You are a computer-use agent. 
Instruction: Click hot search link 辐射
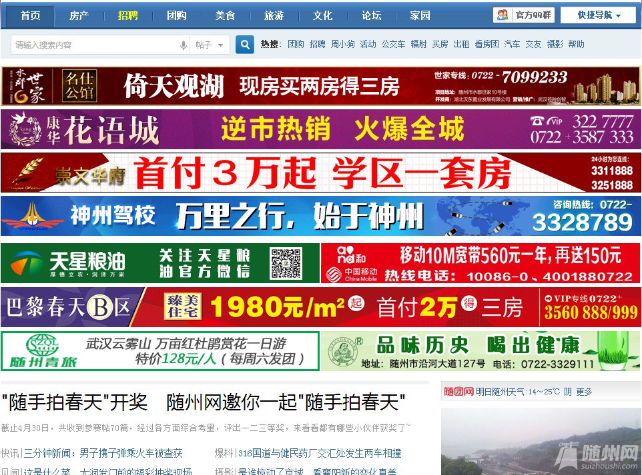[418, 44]
